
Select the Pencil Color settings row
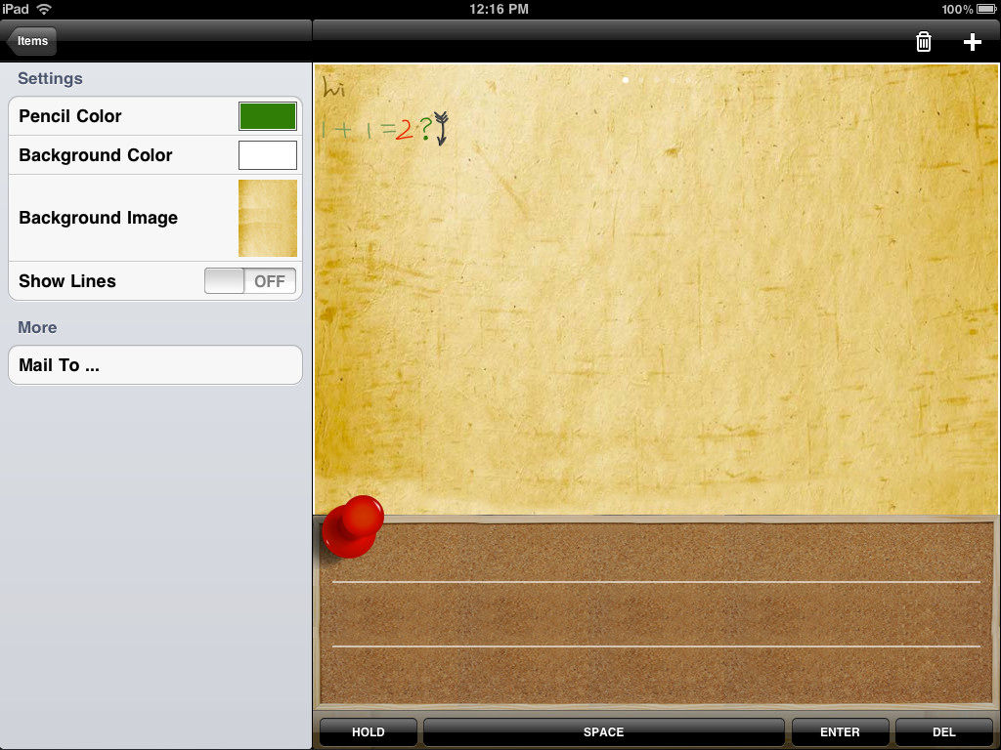(x=155, y=116)
